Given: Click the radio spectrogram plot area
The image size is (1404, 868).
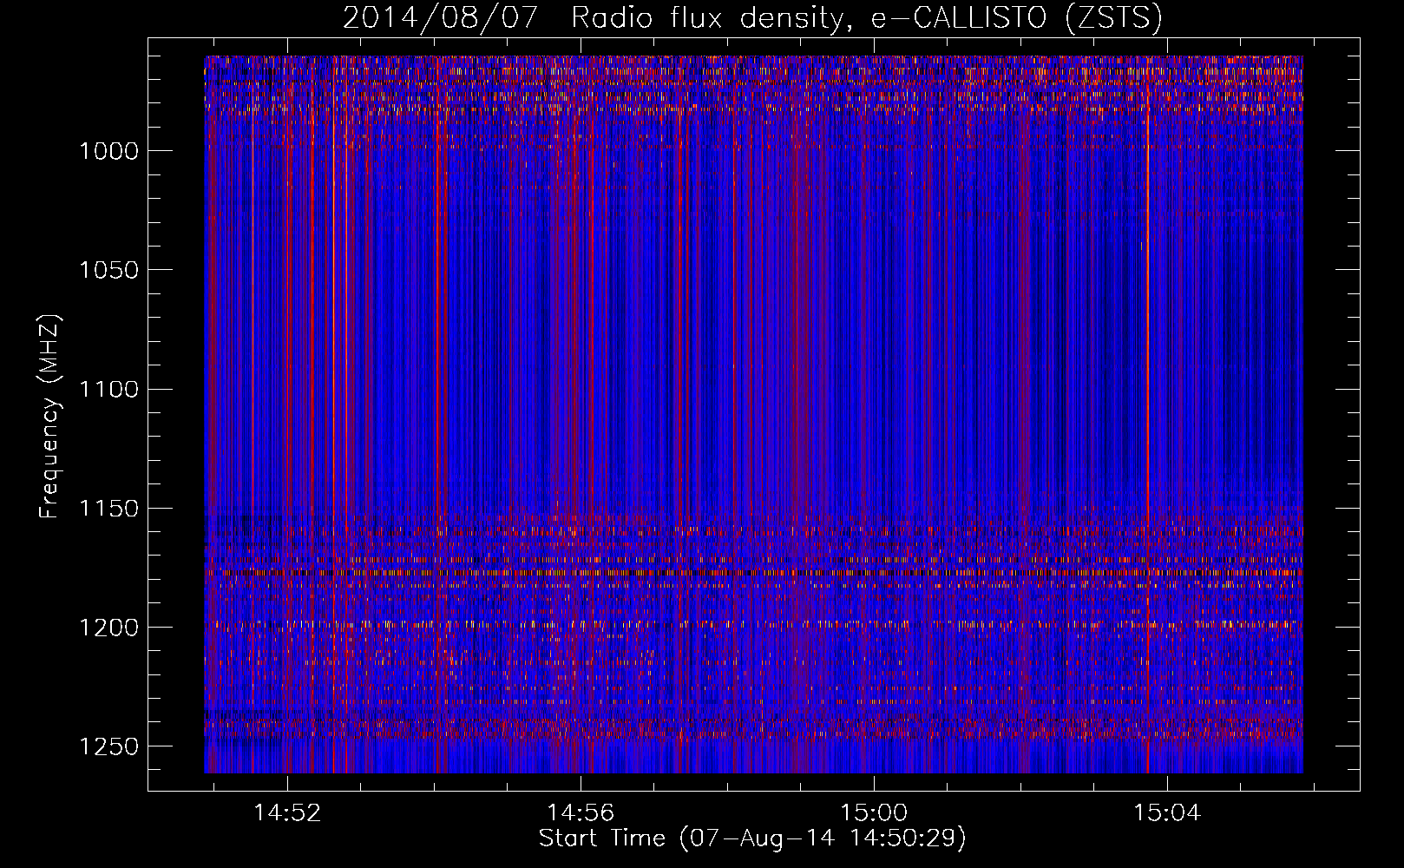Looking at the screenshot, I should point(753,414).
